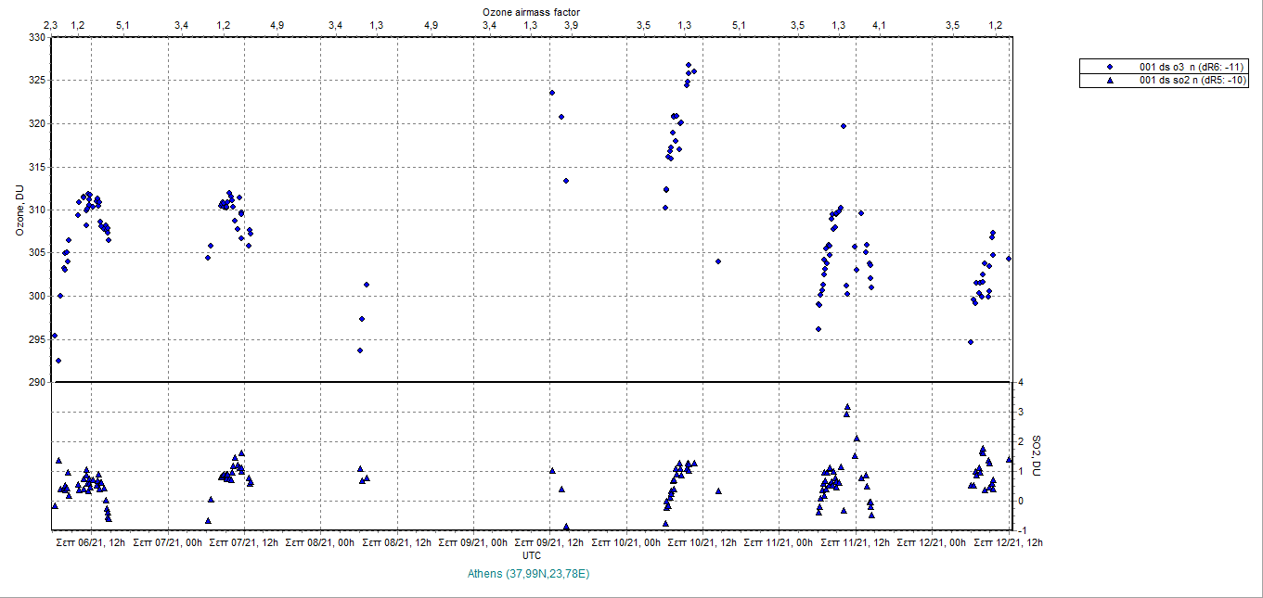This screenshot has height=598, width=1263.
Task: Click the 330 tick label on ozone axis
Action: click(x=36, y=38)
